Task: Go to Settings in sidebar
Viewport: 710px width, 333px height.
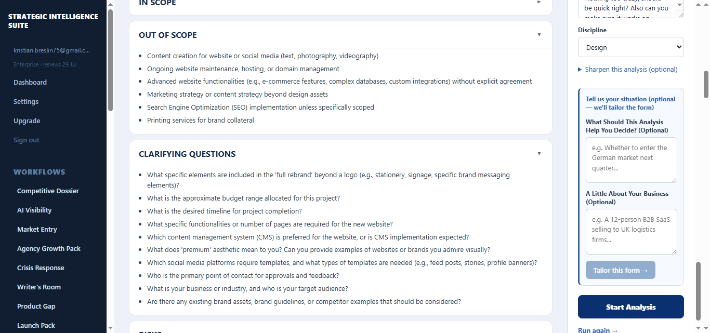Action: pos(26,101)
